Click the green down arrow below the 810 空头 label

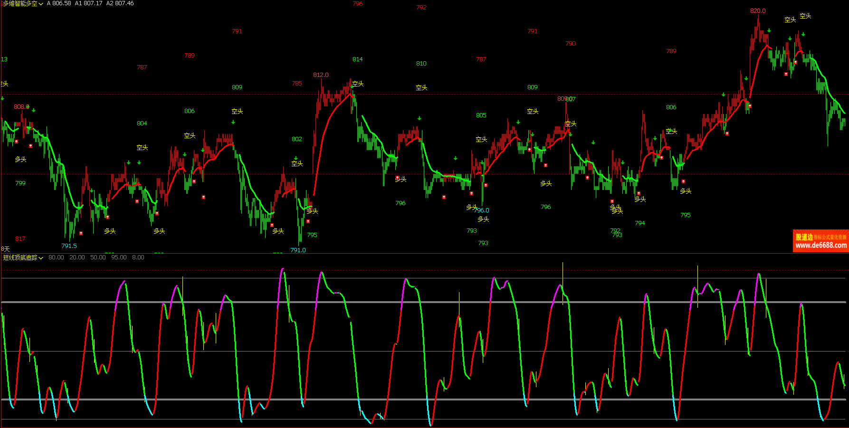tap(420, 118)
